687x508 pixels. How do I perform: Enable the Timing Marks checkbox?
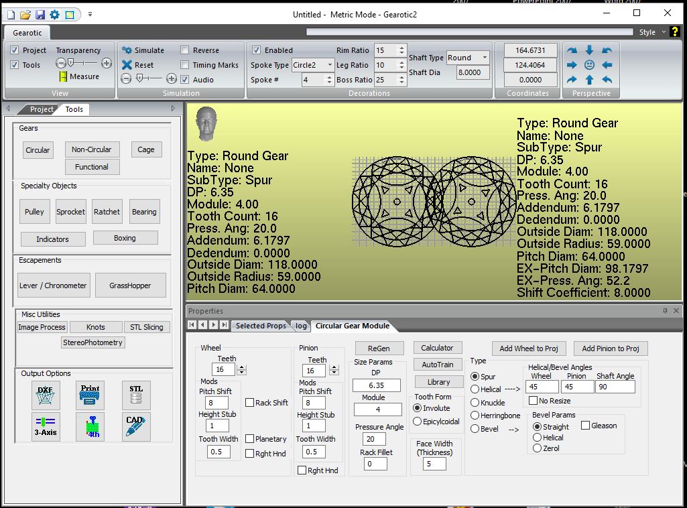[x=185, y=65]
